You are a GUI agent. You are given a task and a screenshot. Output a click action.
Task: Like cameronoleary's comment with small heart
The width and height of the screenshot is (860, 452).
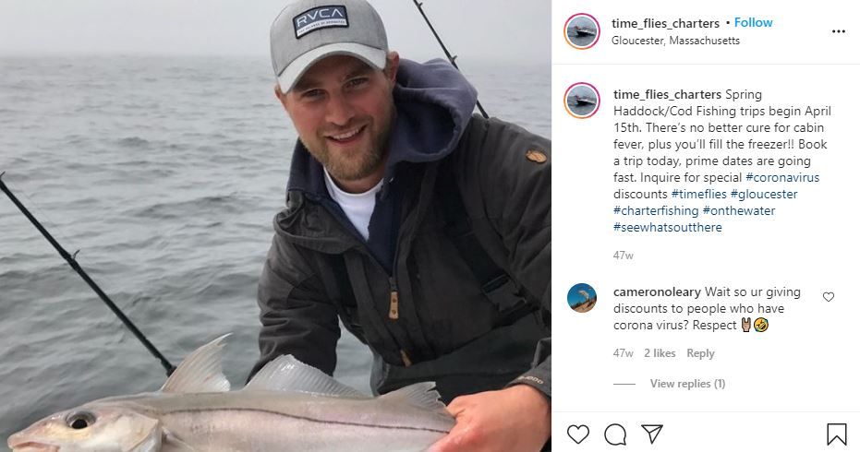pos(829,297)
